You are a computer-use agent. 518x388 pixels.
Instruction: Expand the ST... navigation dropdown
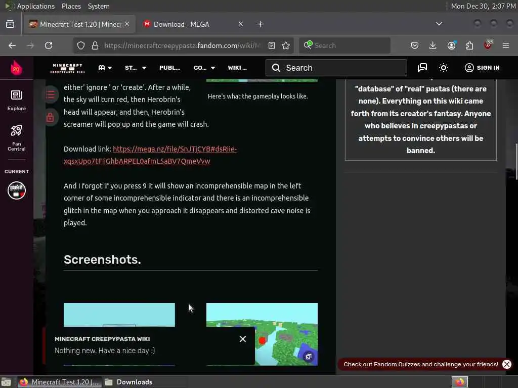tap(136, 68)
